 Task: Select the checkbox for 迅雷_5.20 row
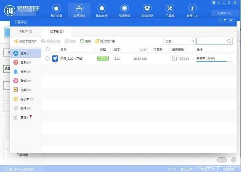point(47,59)
